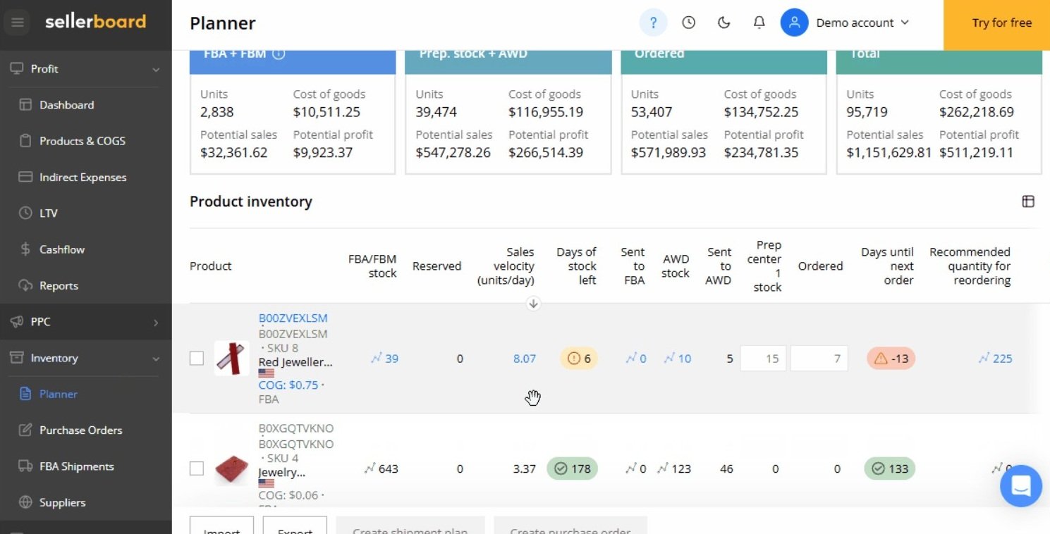Viewport: 1050px width, 534px height.
Task: Click Recommended quantity for reordering header
Action: pyautogui.click(x=970, y=266)
